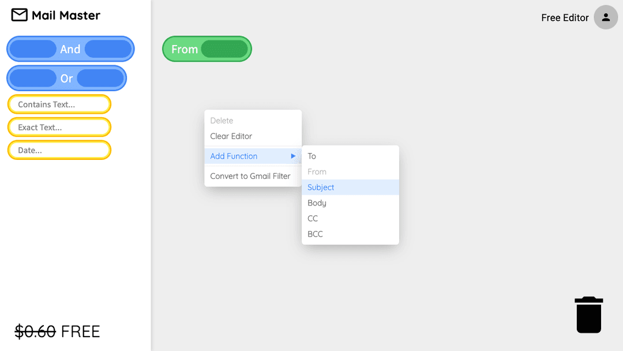Click the From block's empty green slot
The height and width of the screenshot is (351, 623).
[224, 49]
